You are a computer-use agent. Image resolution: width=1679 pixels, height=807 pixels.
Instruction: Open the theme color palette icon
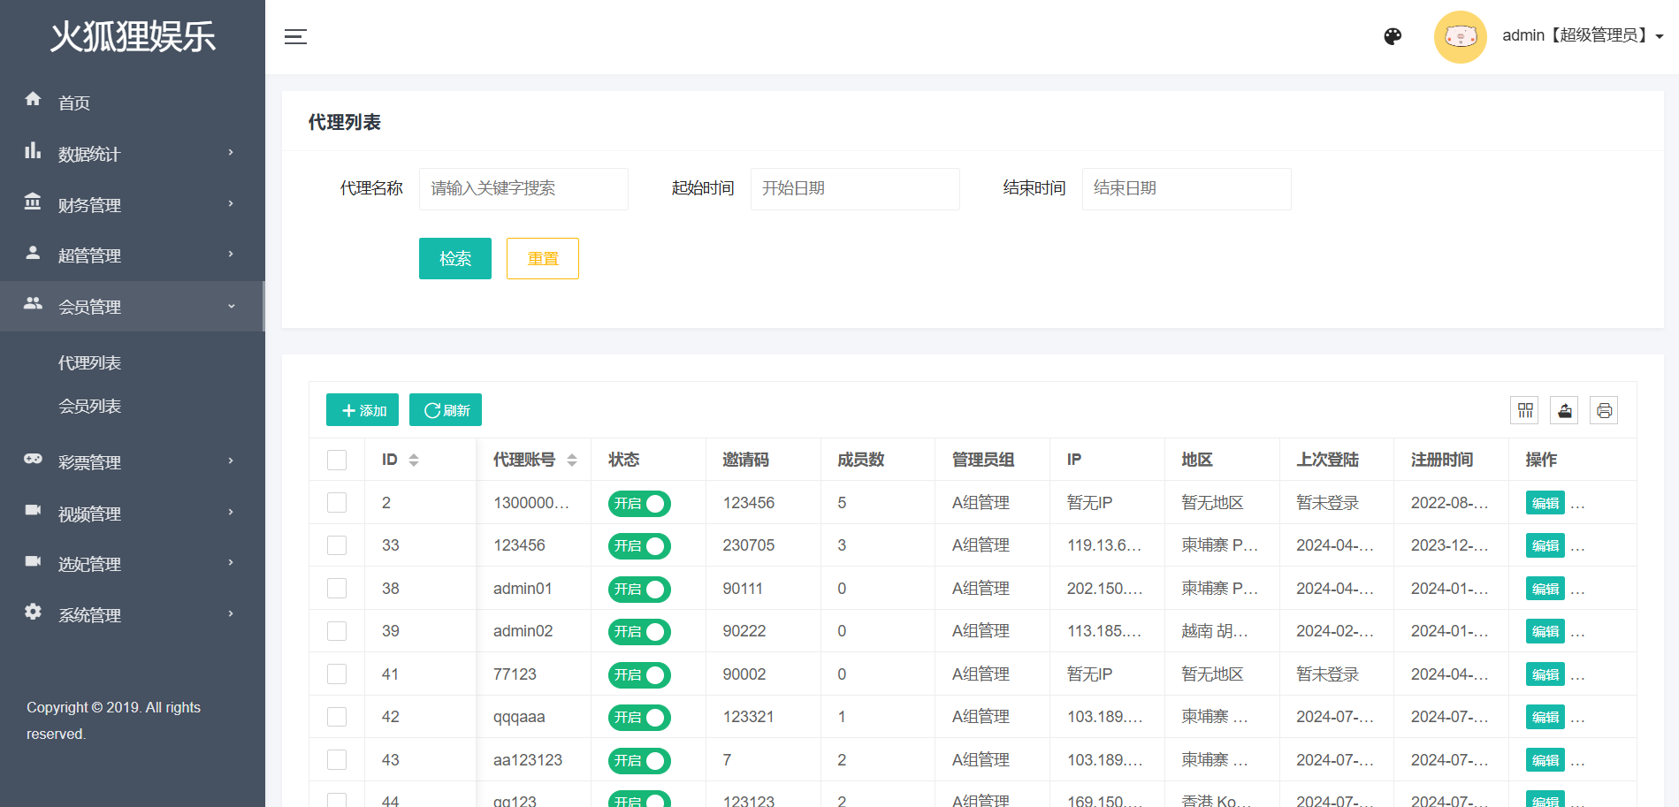[1393, 36]
